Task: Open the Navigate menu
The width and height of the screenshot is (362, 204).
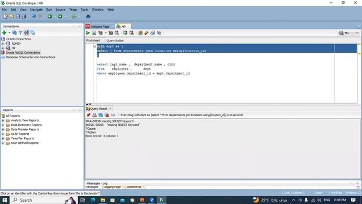Action: pyautogui.click(x=36, y=10)
